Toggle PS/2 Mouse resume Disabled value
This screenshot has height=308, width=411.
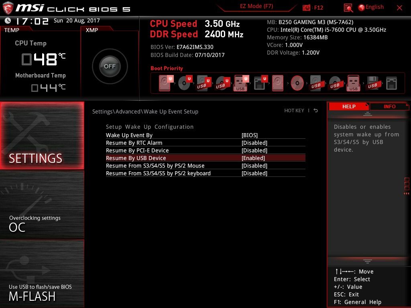[254, 166]
